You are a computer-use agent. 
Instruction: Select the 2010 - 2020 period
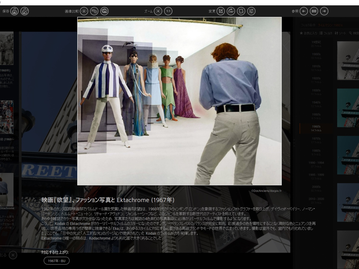pos(316,200)
